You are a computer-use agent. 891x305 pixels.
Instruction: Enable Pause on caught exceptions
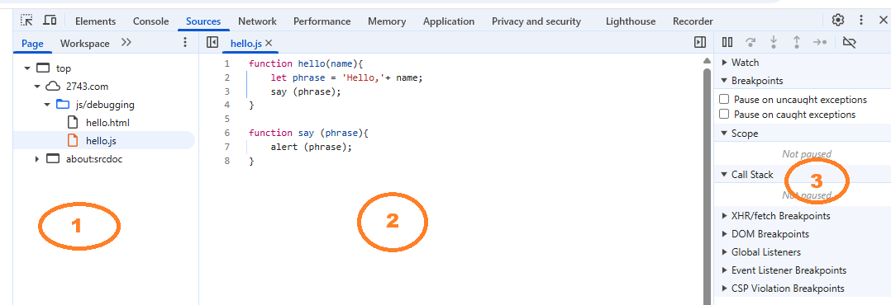(x=724, y=114)
